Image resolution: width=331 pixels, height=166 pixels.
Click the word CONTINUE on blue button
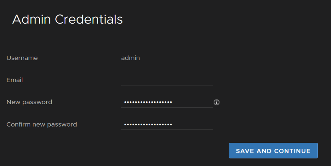tap(292, 151)
